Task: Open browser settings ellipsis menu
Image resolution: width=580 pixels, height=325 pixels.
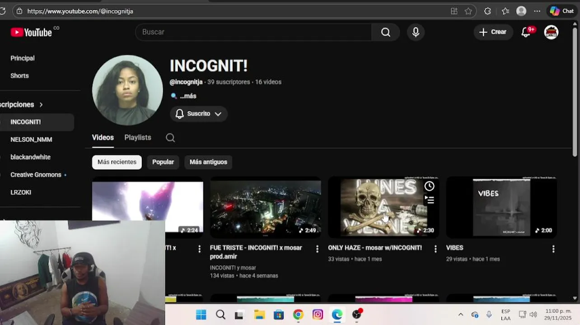Action: pos(537,11)
